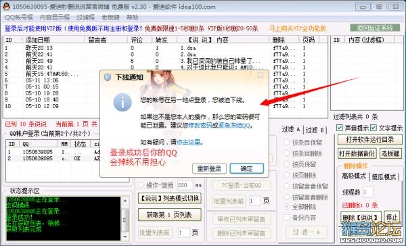This screenshot has width=406, height=246.
Task: Switch to the 傻瓜模式 tab
Action: point(384,176)
